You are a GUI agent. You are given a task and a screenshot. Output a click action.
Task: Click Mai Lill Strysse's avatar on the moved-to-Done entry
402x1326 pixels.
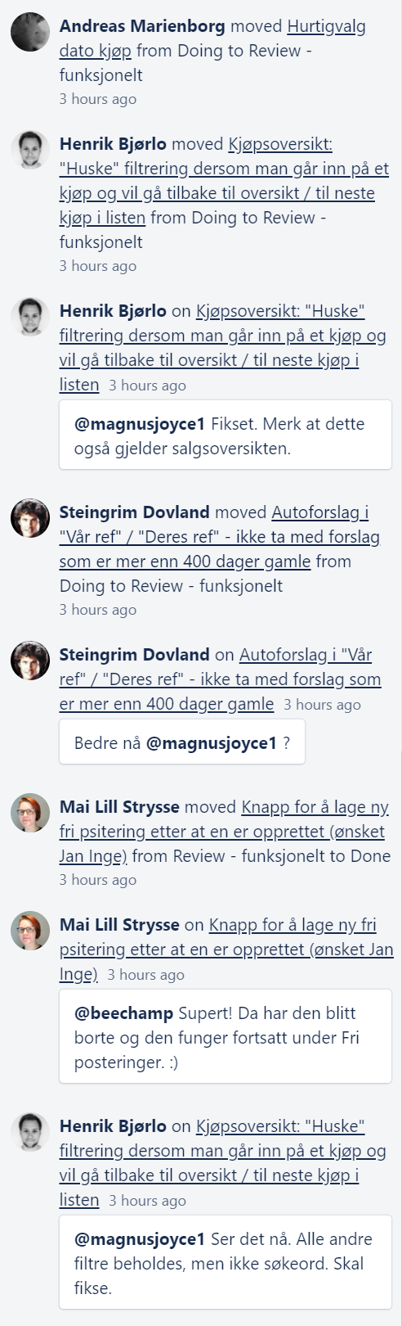(30, 814)
